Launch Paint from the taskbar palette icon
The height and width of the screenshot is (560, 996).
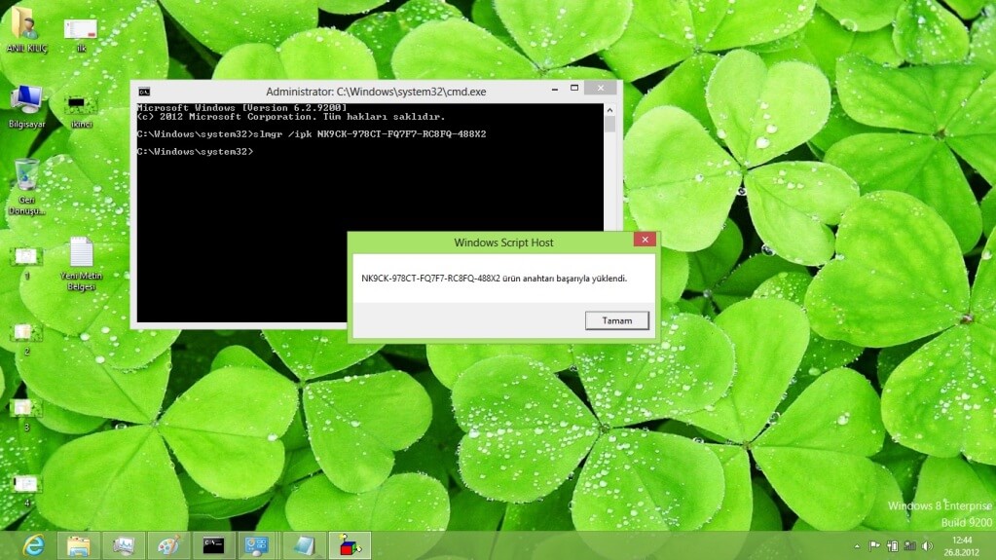coord(168,545)
